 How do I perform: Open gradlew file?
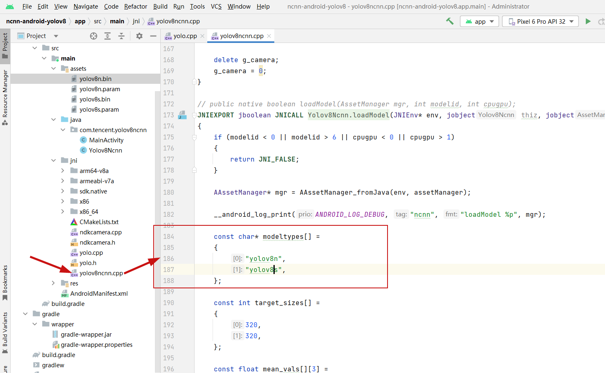tap(53, 365)
